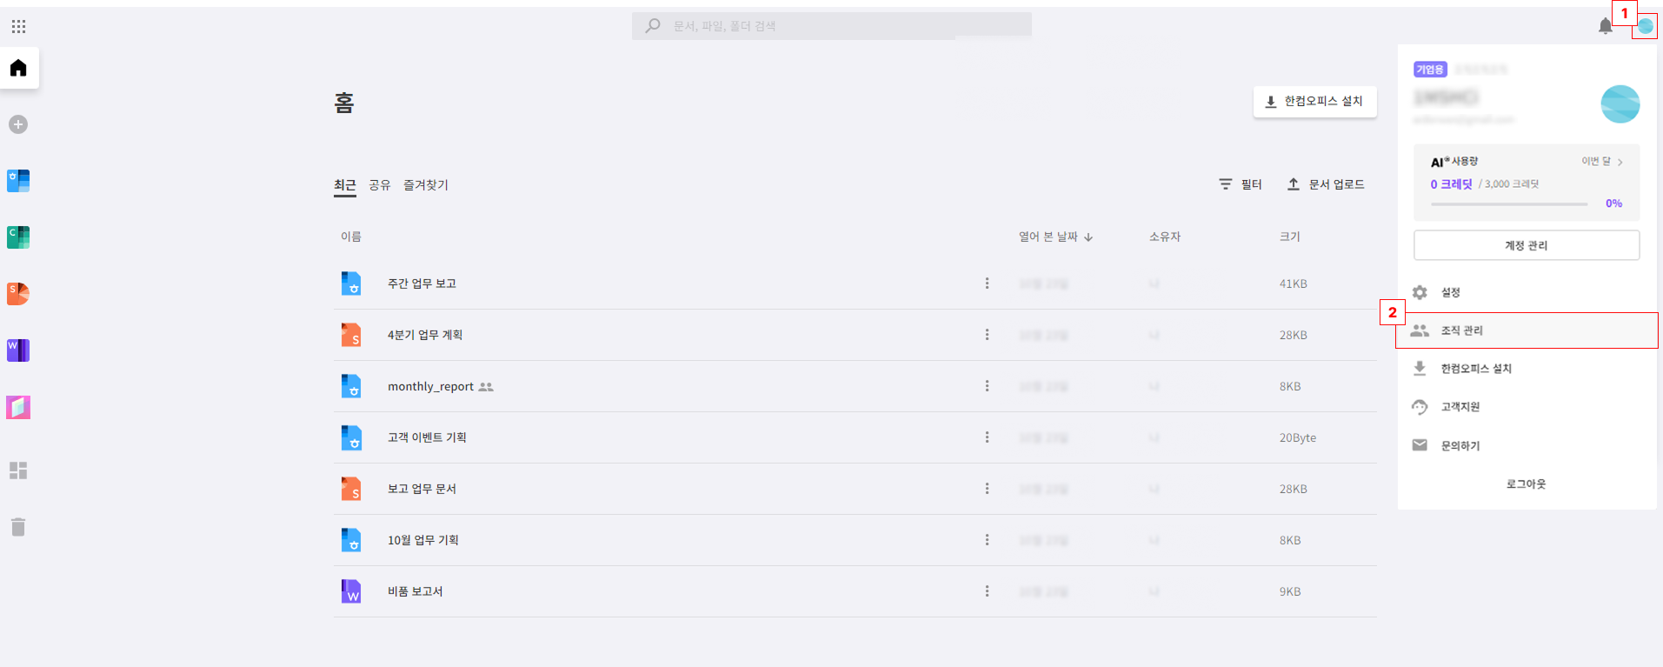
Task: Open more options for 주간 업무 보고
Action: (987, 283)
